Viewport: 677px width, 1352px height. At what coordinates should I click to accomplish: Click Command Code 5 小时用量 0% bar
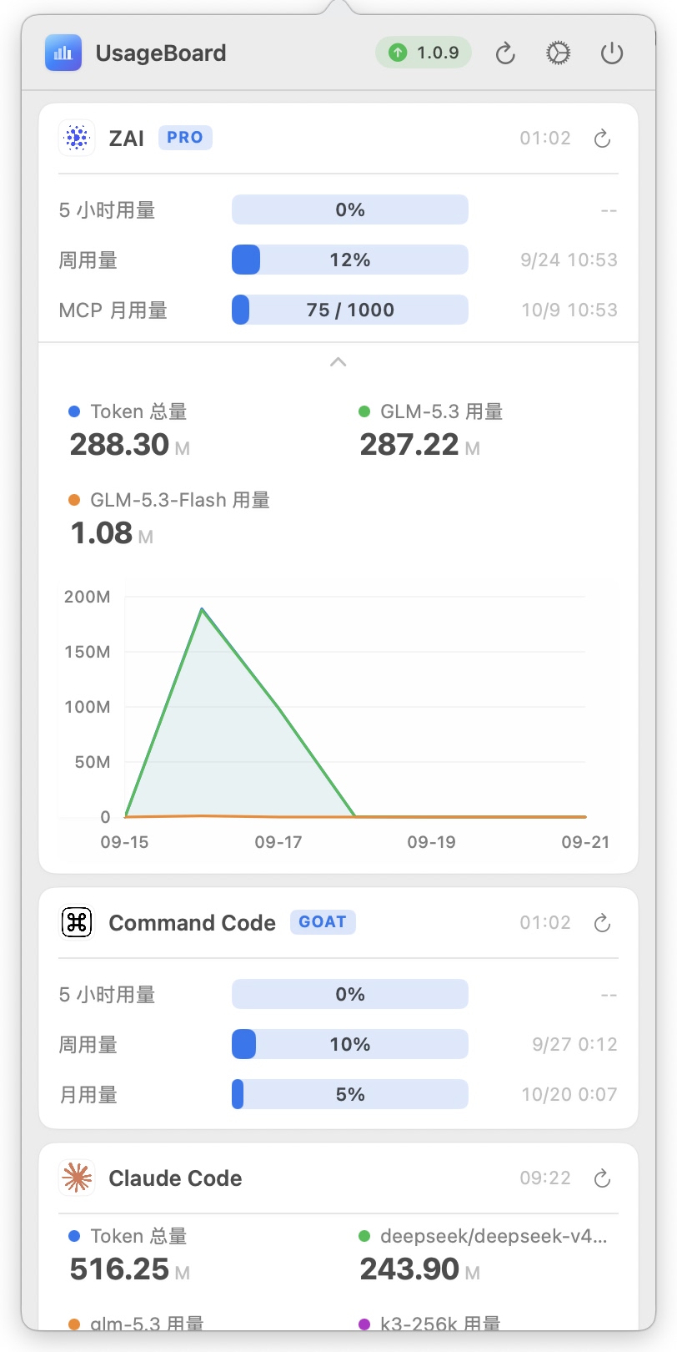[350, 994]
